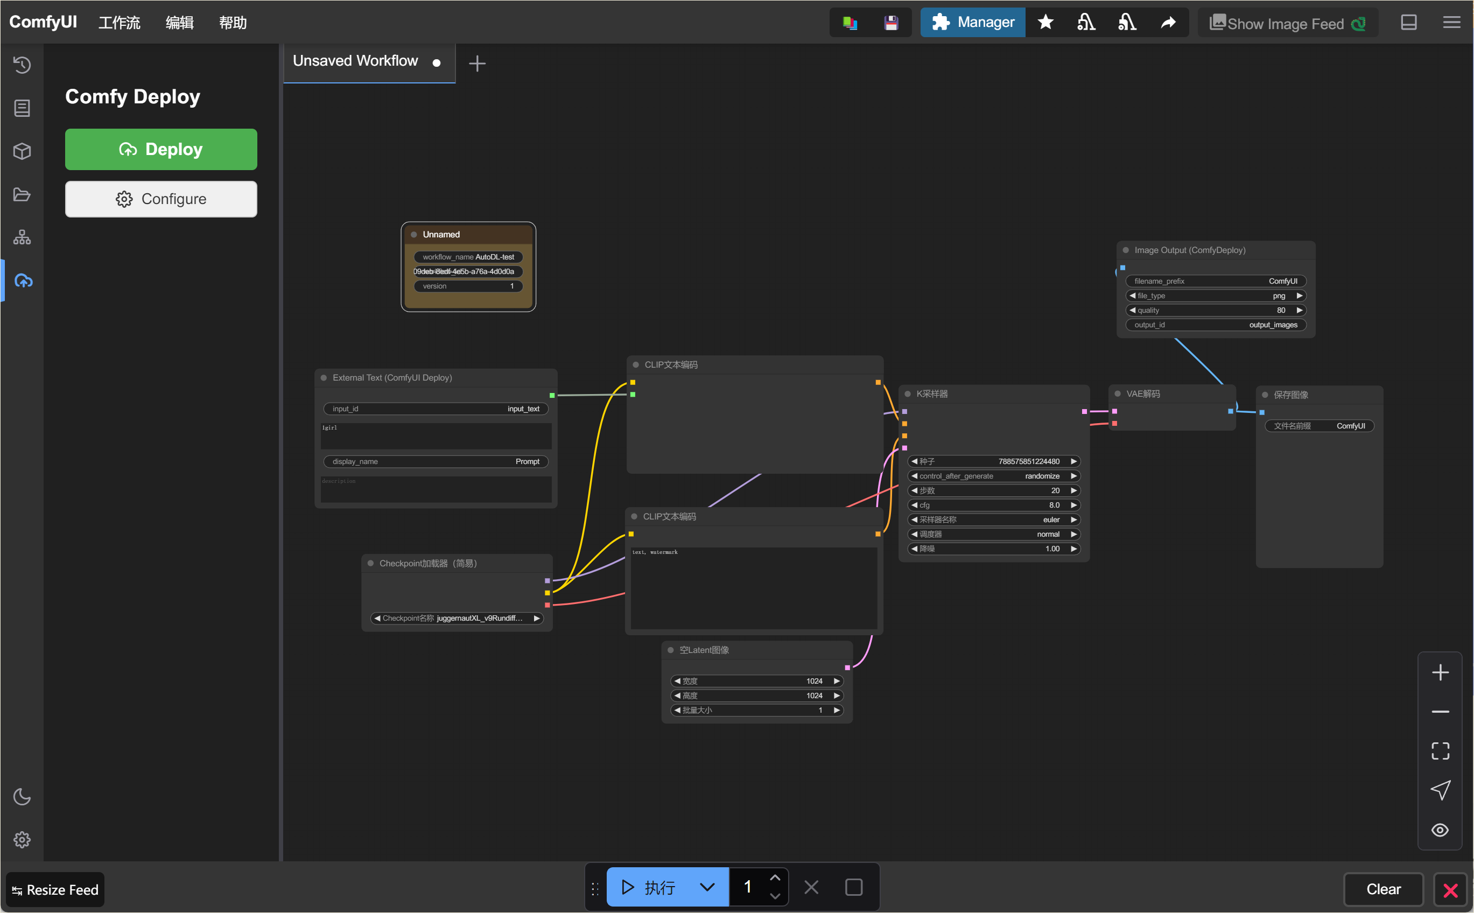Open the Checkpoint名称 model selector
This screenshot has width=1474, height=913.
(x=457, y=617)
